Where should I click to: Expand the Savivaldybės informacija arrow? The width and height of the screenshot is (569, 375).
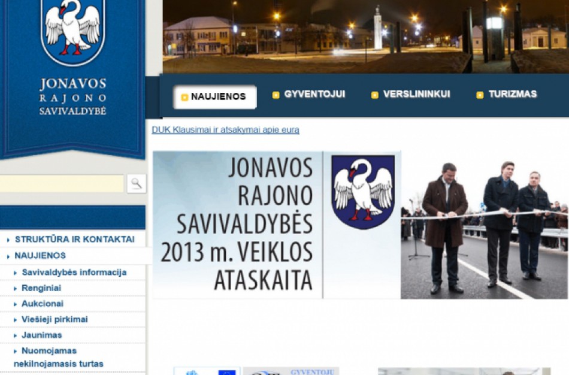(x=16, y=272)
